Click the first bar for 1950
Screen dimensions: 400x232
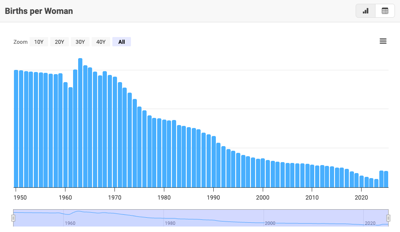pos(16,128)
